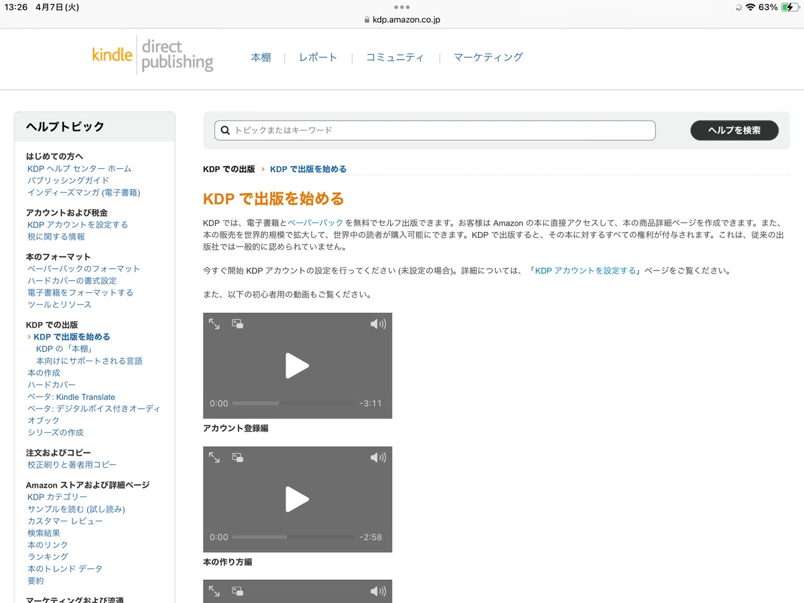Mute the 本の作り方編 video's volume icon
The width and height of the screenshot is (804, 603).
379,458
